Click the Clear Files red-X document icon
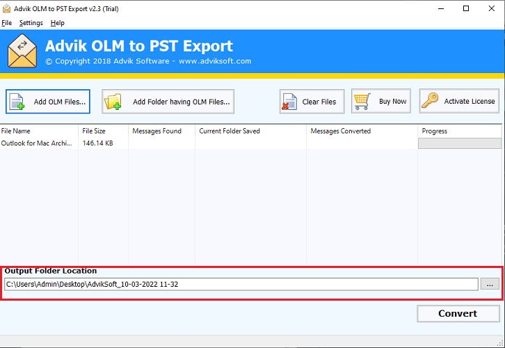Screen dimensions: 505x348 [289, 102]
